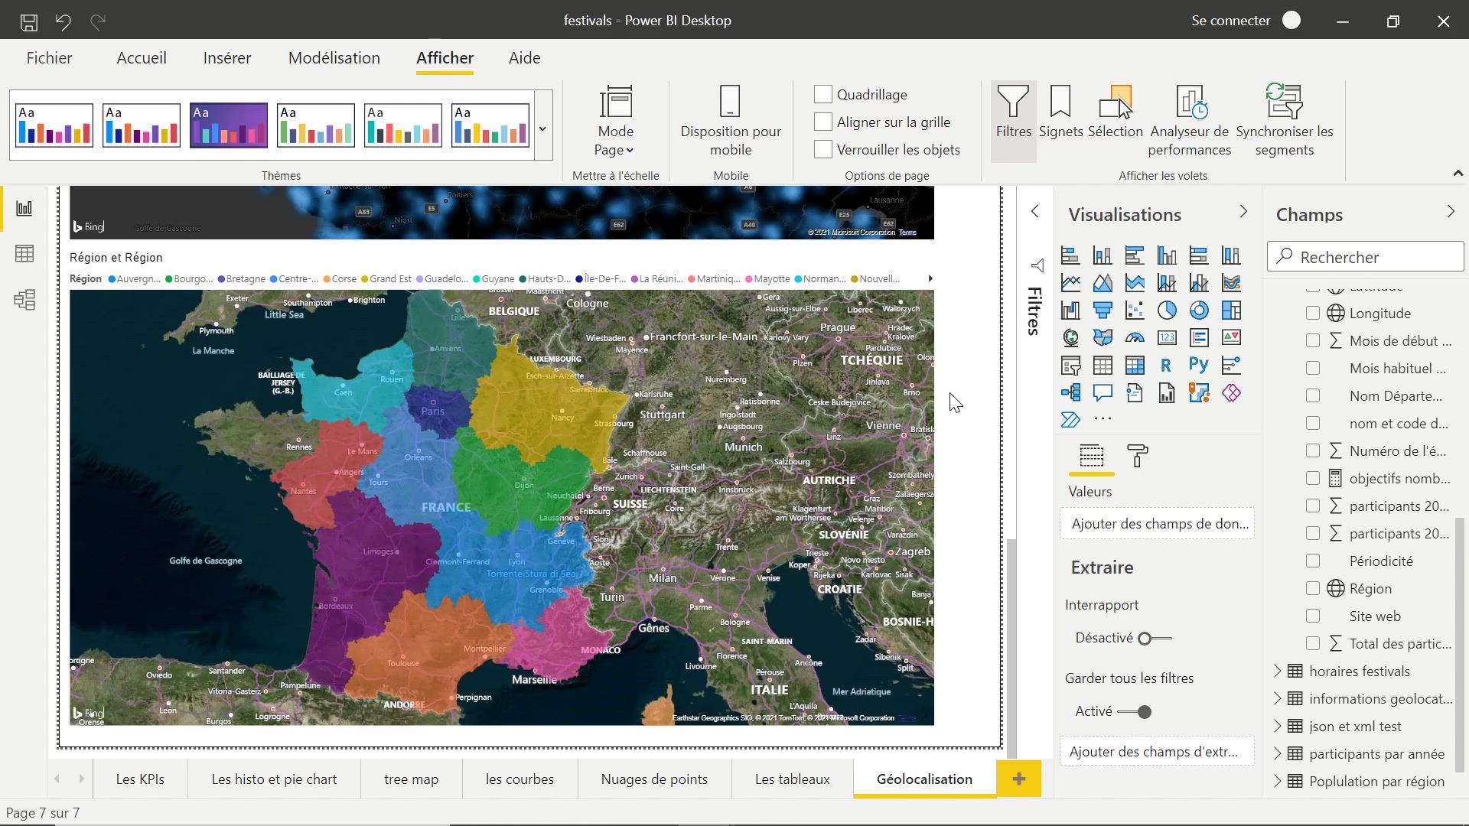The width and height of the screenshot is (1469, 826).
Task: Select the pie chart visualization icon
Action: pos(1167,311)
